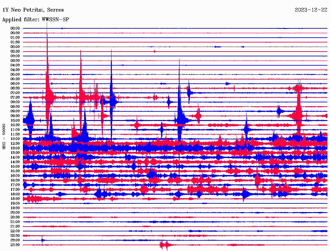Click the Applied filter WWSSN-SP text
The height and width of the screenshot is (251, 330).
pos(35,20)
